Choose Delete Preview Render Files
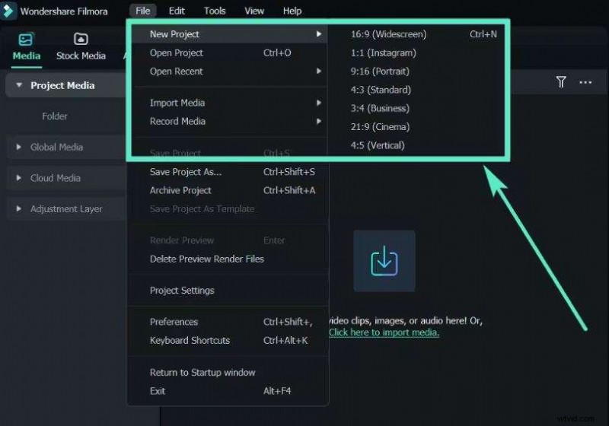 [x=230, y=259]
